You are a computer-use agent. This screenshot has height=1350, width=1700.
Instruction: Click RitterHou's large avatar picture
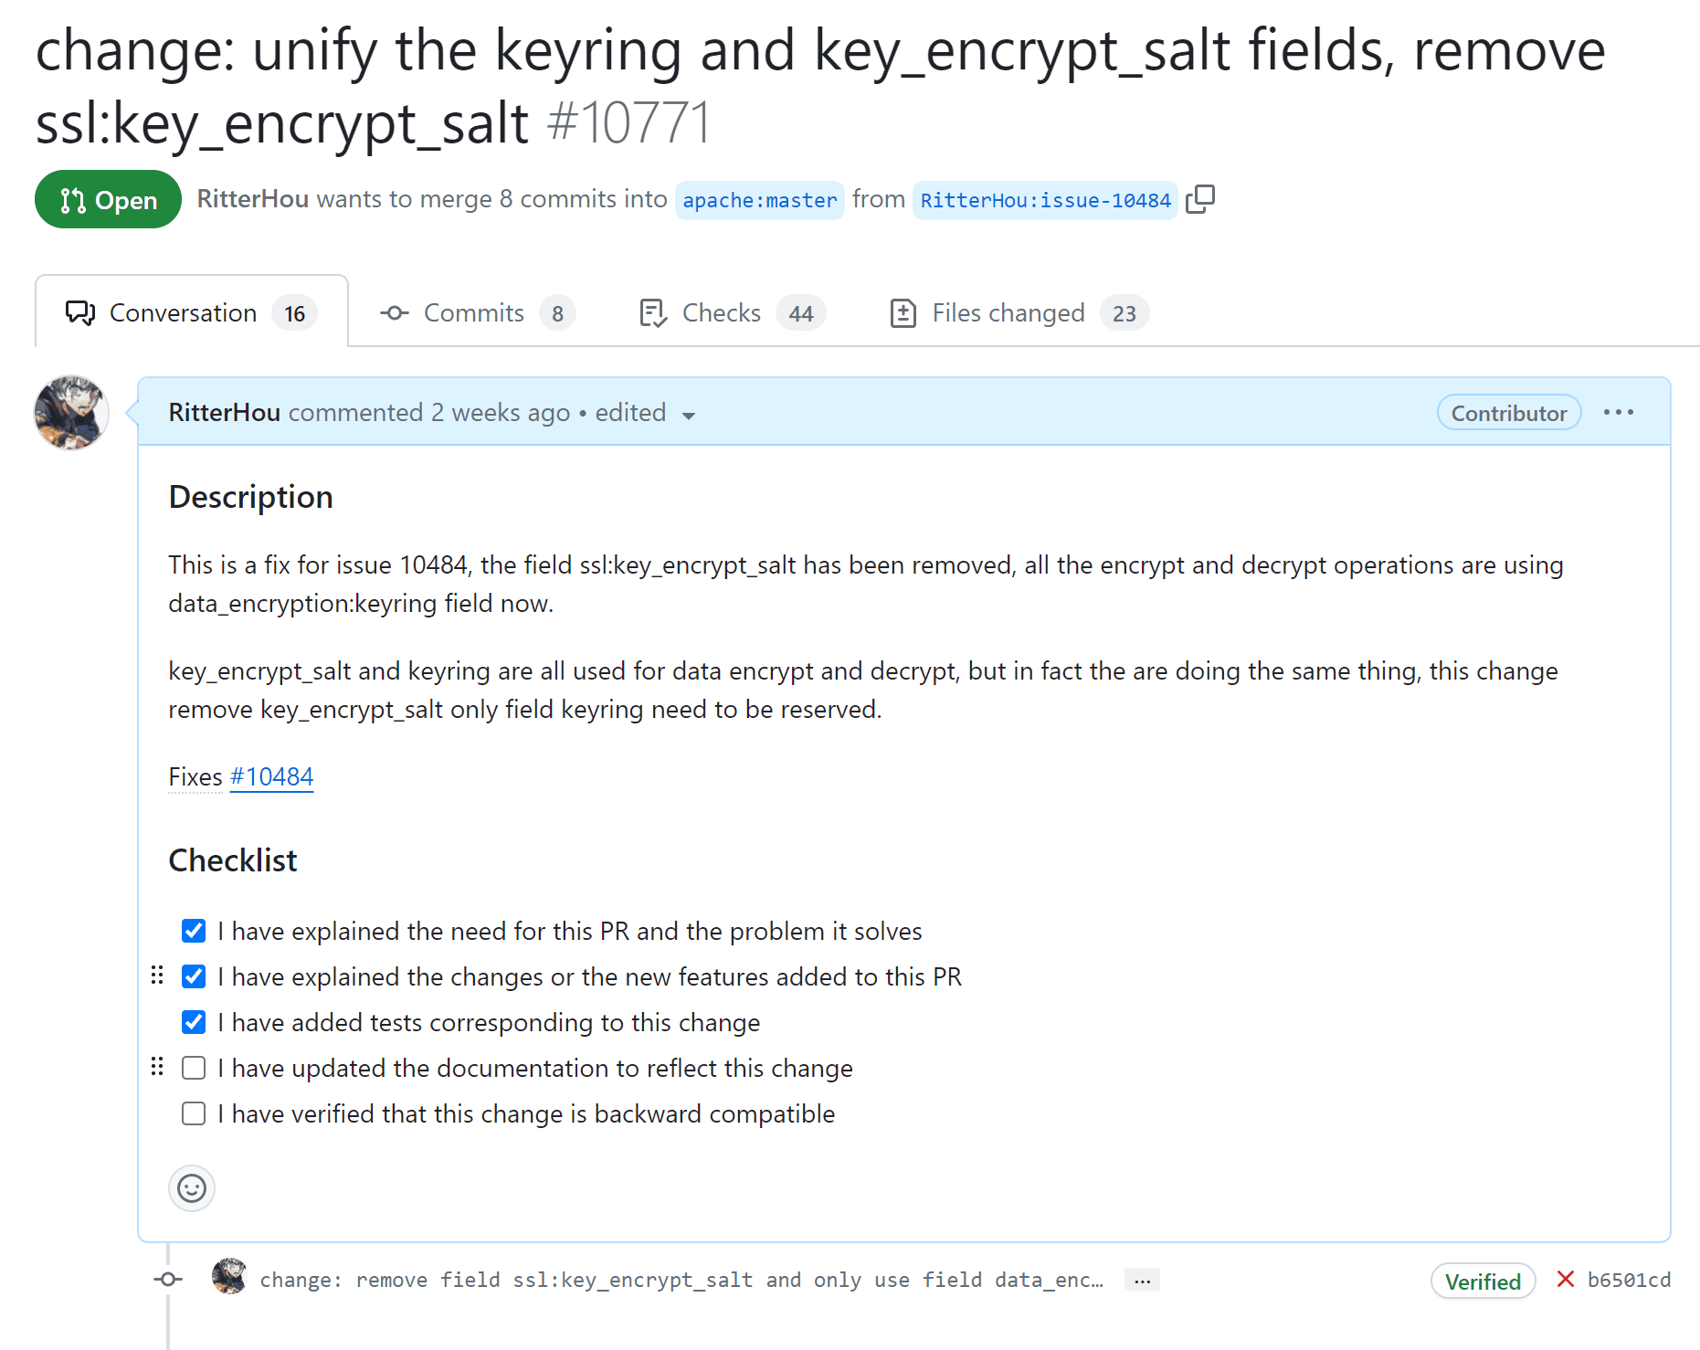point(71,413)
